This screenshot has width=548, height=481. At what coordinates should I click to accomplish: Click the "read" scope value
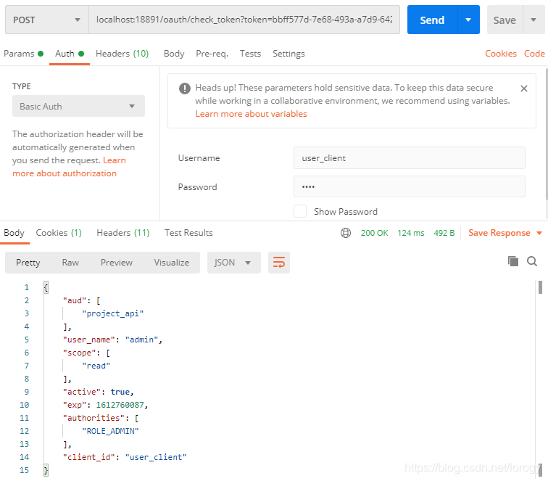(x=96, y=366)
